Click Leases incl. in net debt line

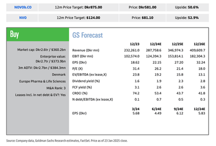click(x=40, y=95)
